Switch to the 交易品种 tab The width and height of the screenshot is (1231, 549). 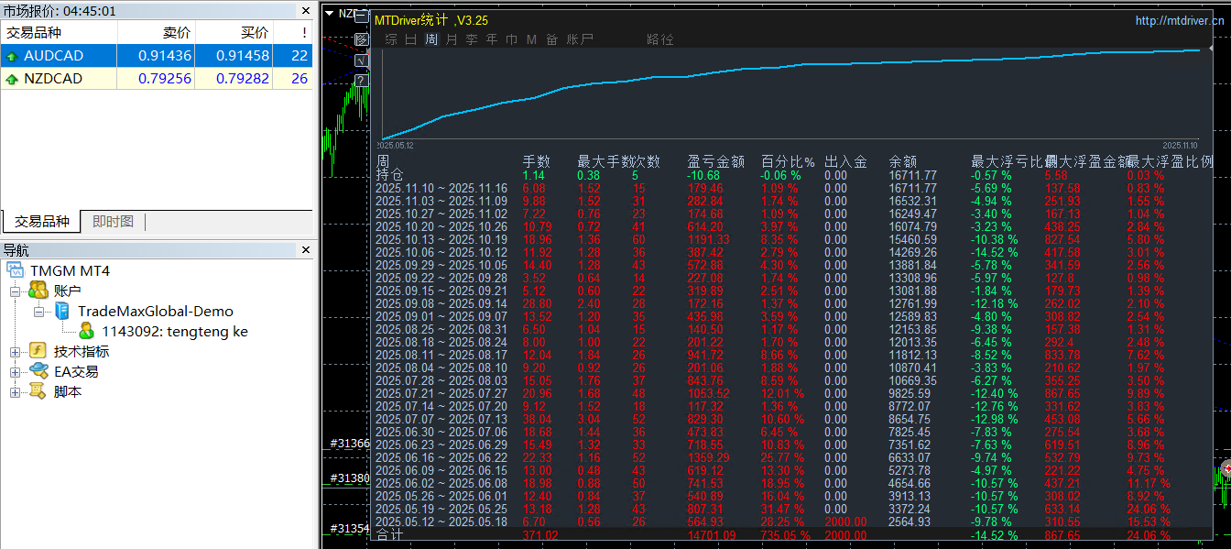point(41,222)
